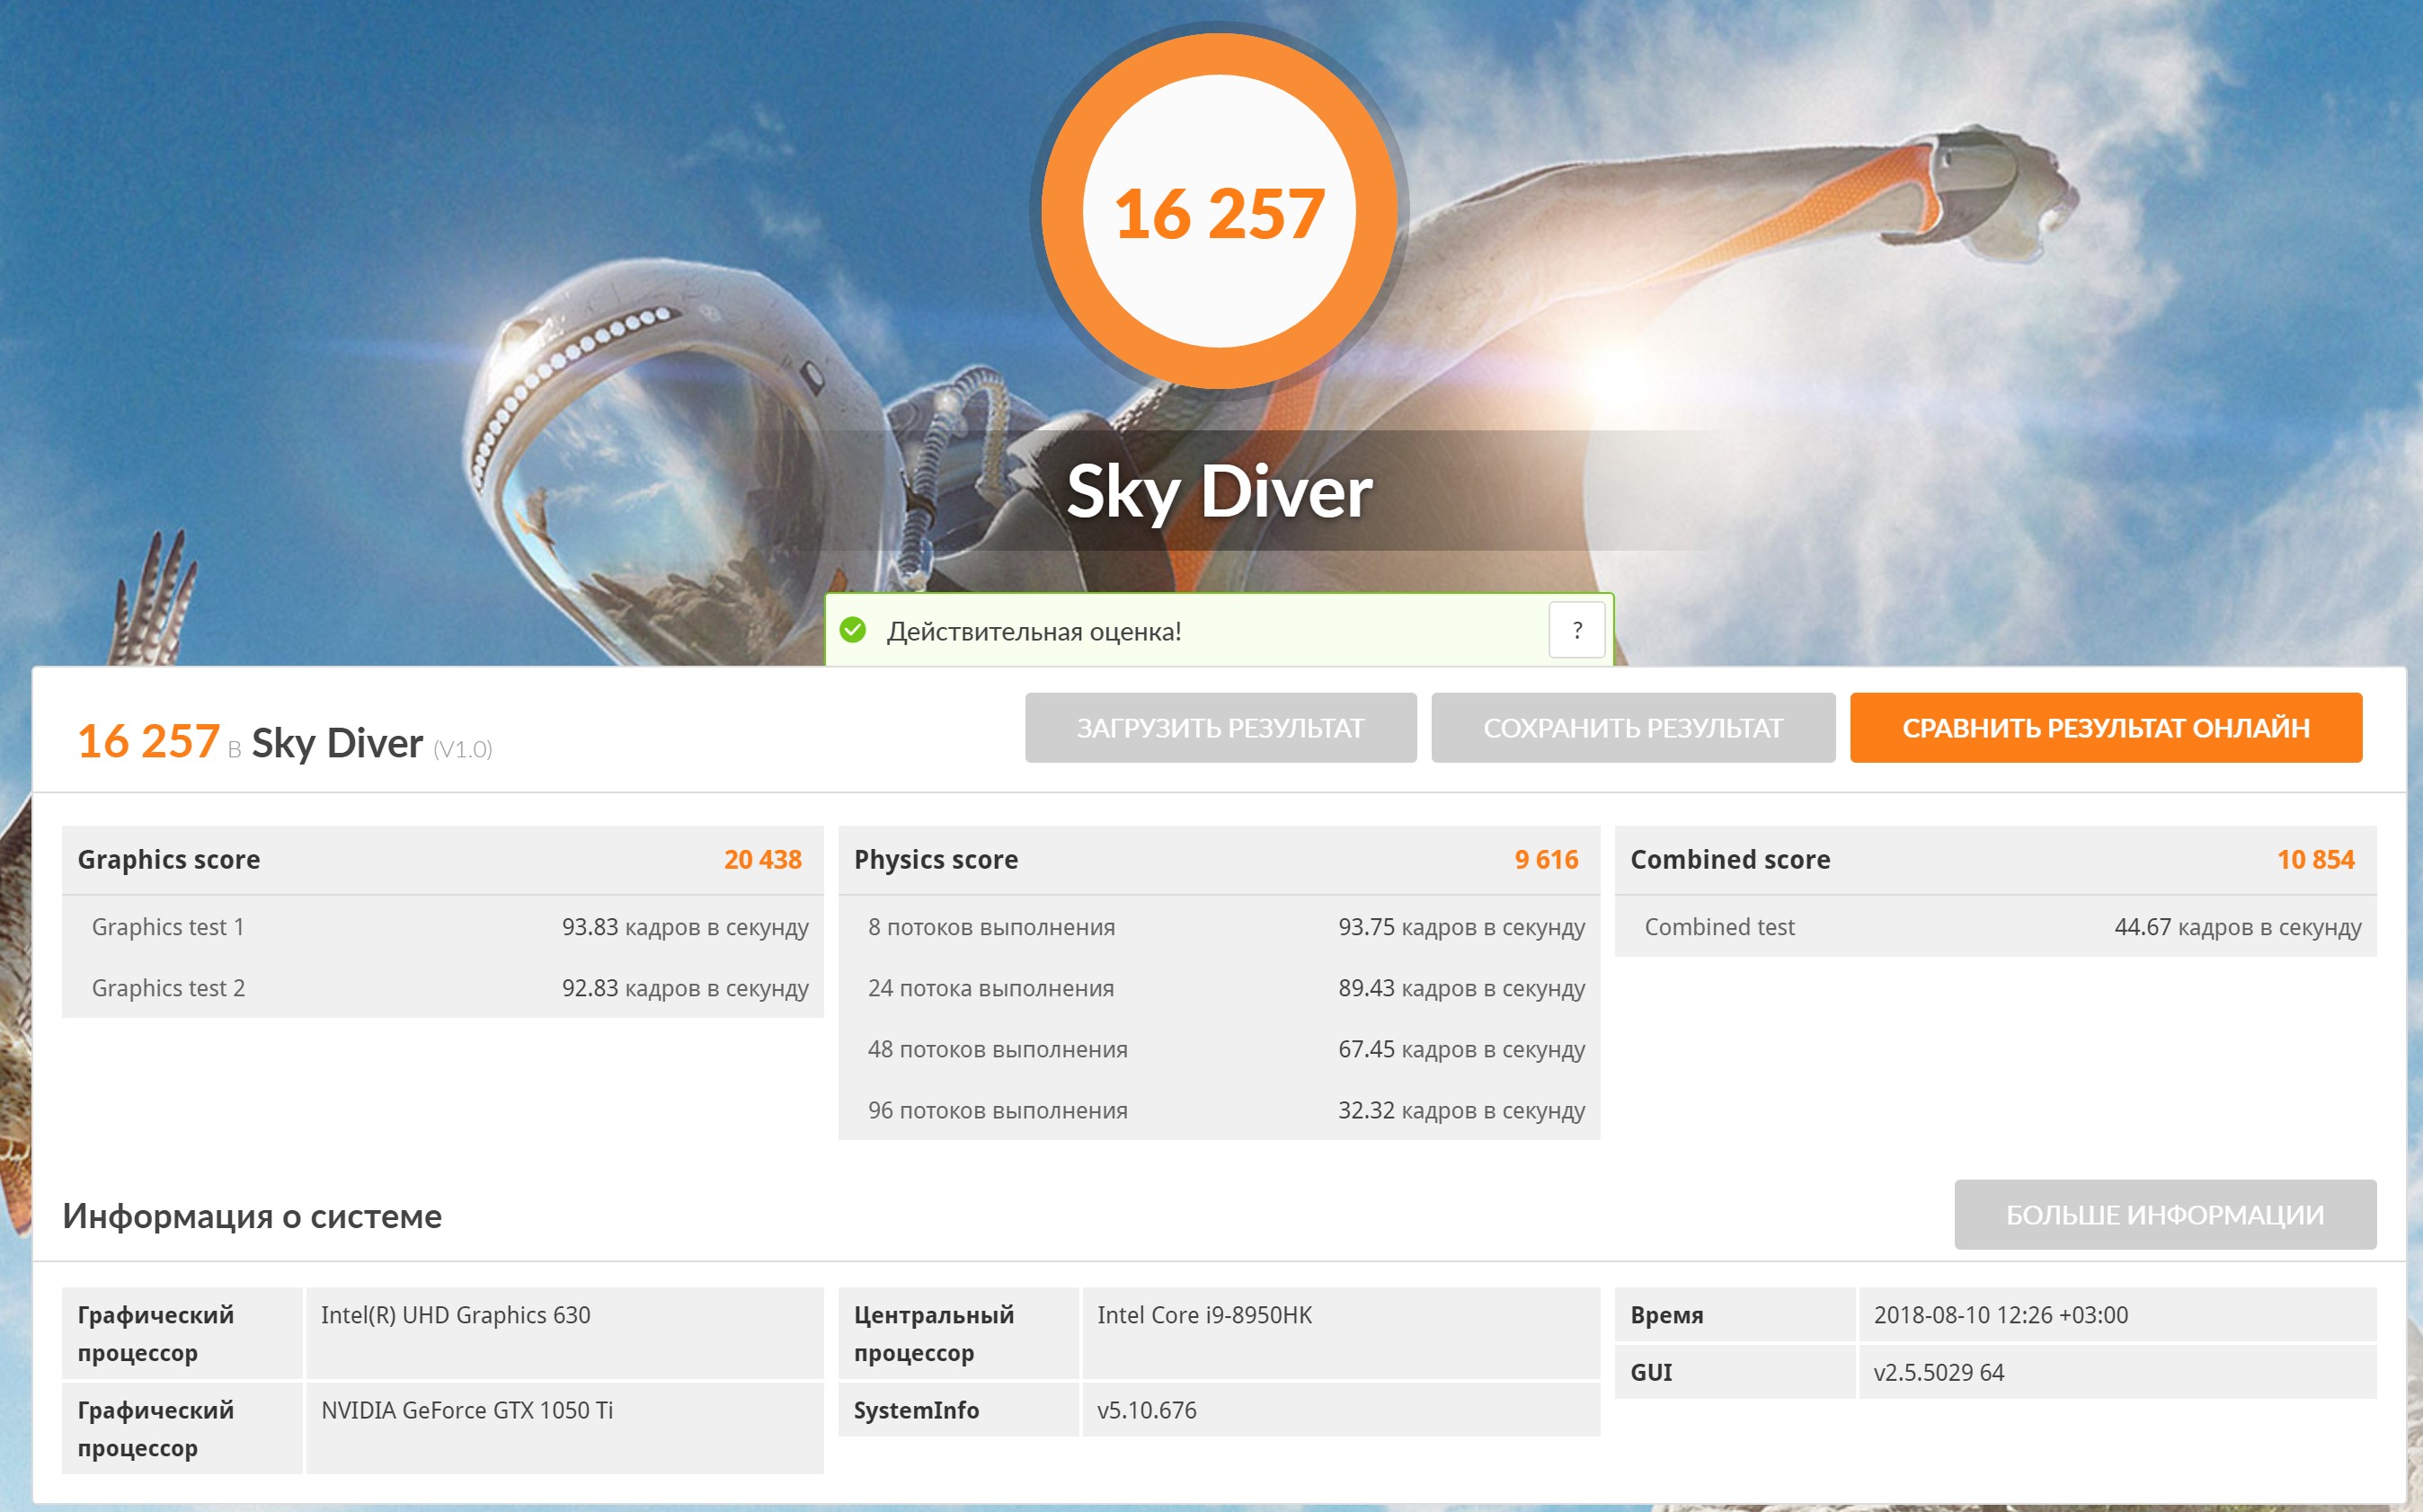Click the 67.45 кадров в секунду value
Screen dimensions: 2423x1512
point(1461,1050)
